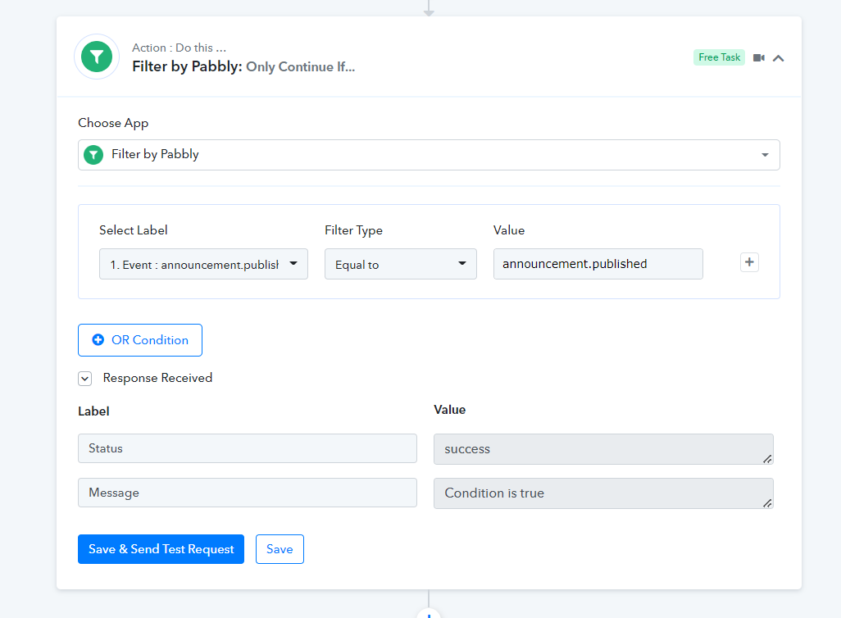Click the Condition is true value field

603,493
